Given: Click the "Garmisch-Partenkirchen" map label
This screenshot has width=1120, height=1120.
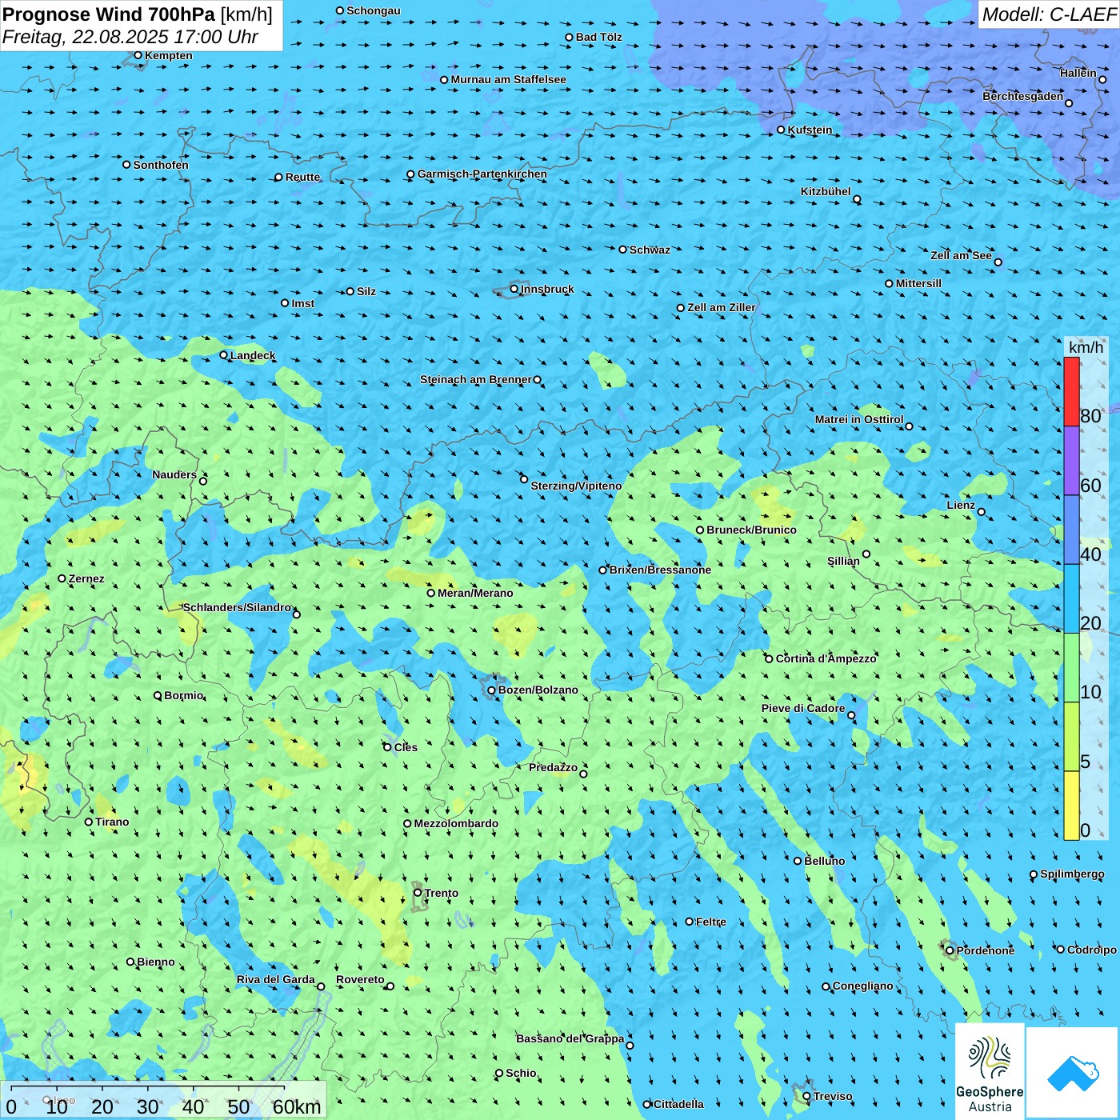Looking at the screenshot, I should (x=482, y=174).
